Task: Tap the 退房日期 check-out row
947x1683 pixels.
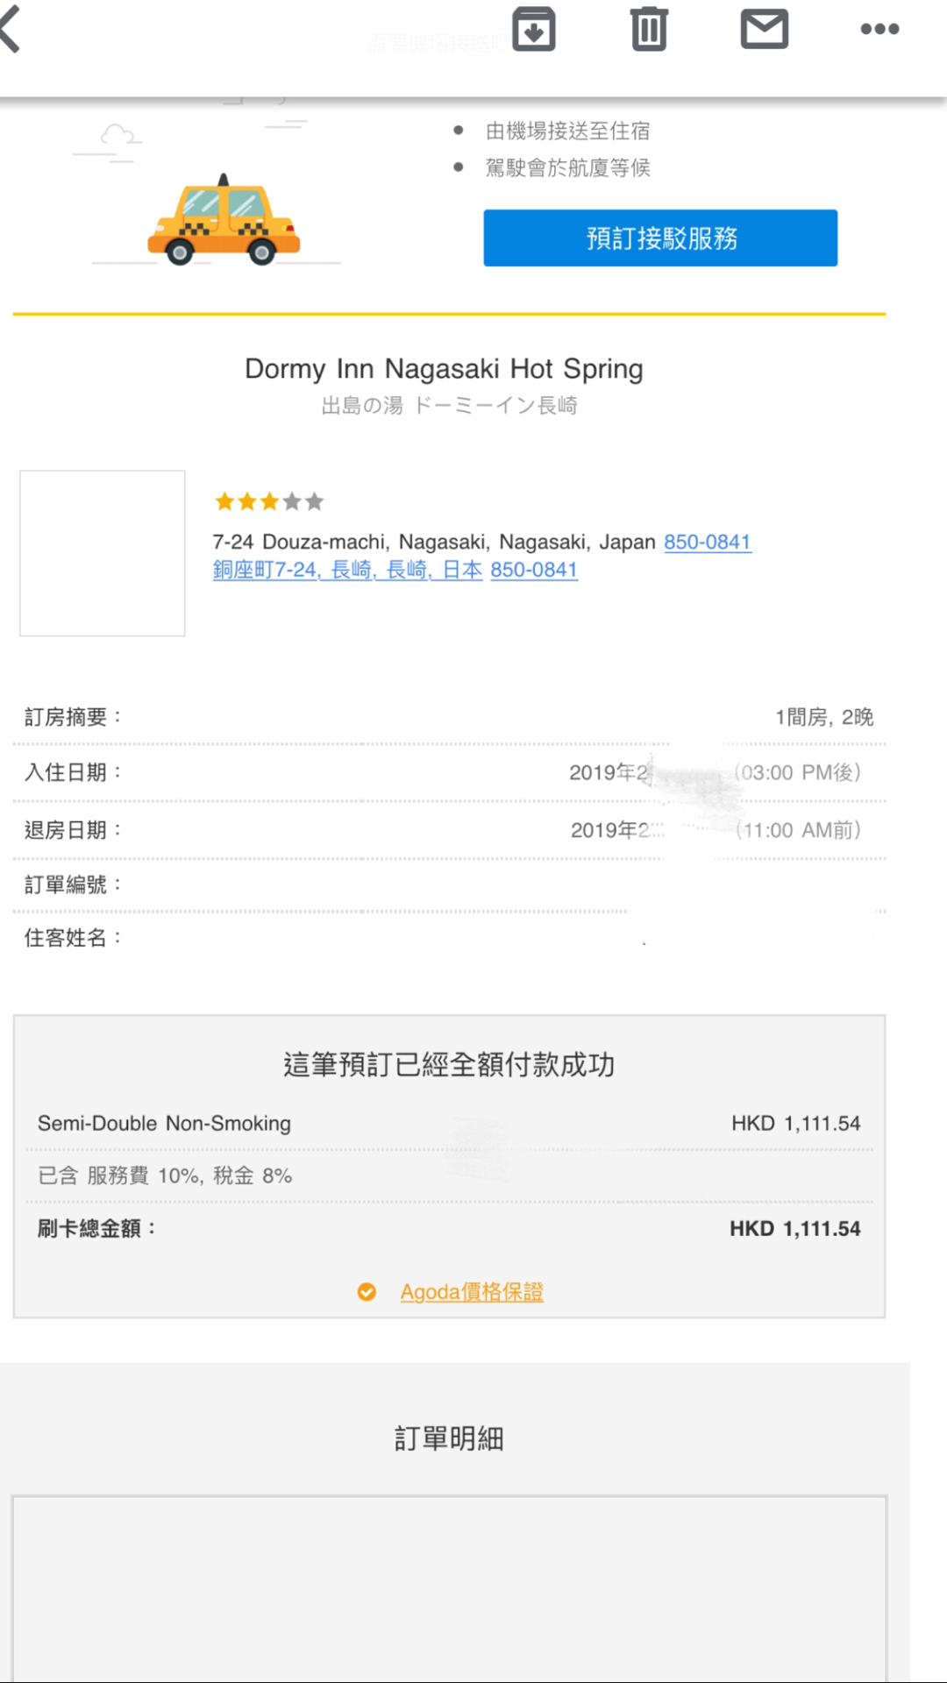Action: coord(449,830)
